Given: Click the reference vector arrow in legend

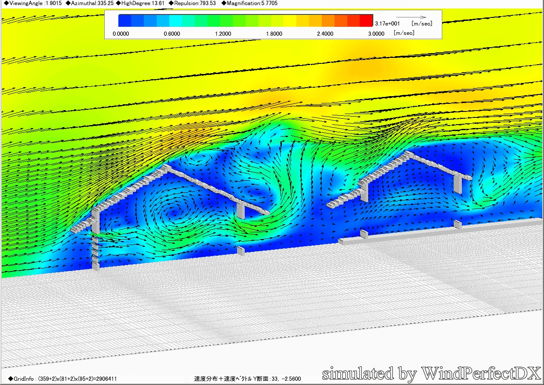Looking at the screenshot, I should (x=411, y=17).
